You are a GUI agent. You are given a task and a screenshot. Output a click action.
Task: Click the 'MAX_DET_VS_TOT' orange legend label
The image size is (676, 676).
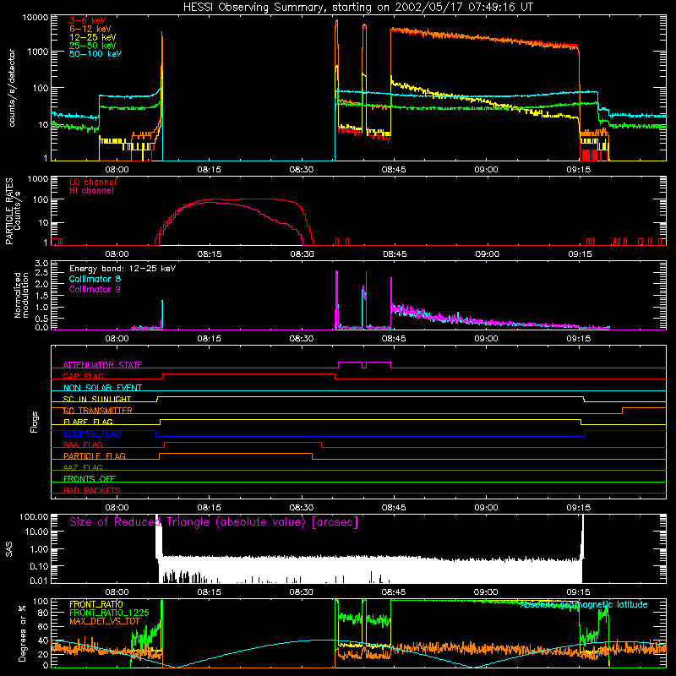point(105,621)
